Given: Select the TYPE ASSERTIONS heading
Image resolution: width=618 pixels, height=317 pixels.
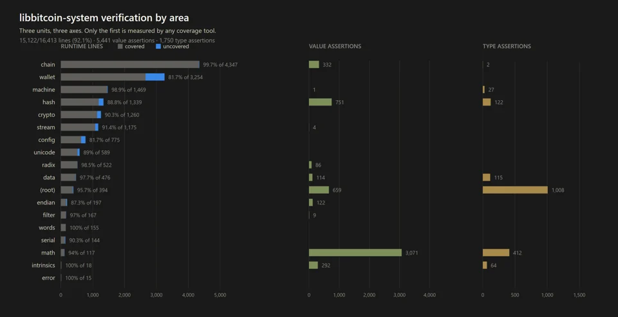Looking at the screenshot, I should (x=507, y=46).
